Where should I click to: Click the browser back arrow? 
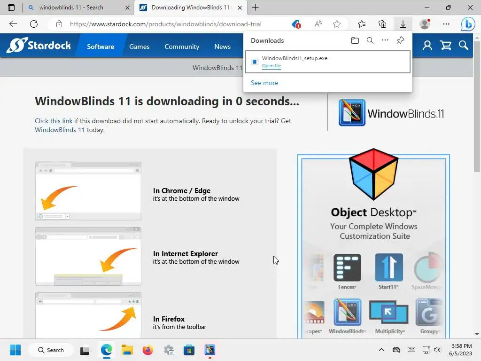click(x=13, y=24)
